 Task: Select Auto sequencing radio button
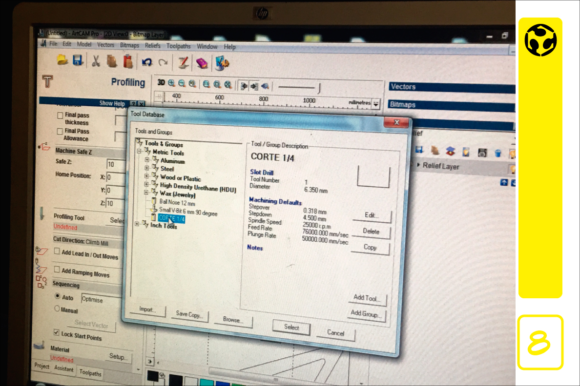(57, 296)
